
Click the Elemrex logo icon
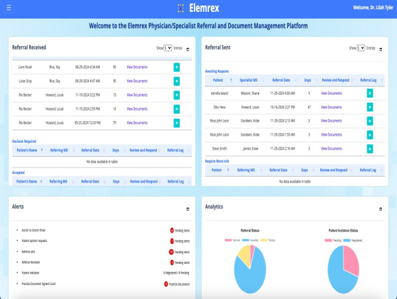pyautogui.click(x=181, y=8)
